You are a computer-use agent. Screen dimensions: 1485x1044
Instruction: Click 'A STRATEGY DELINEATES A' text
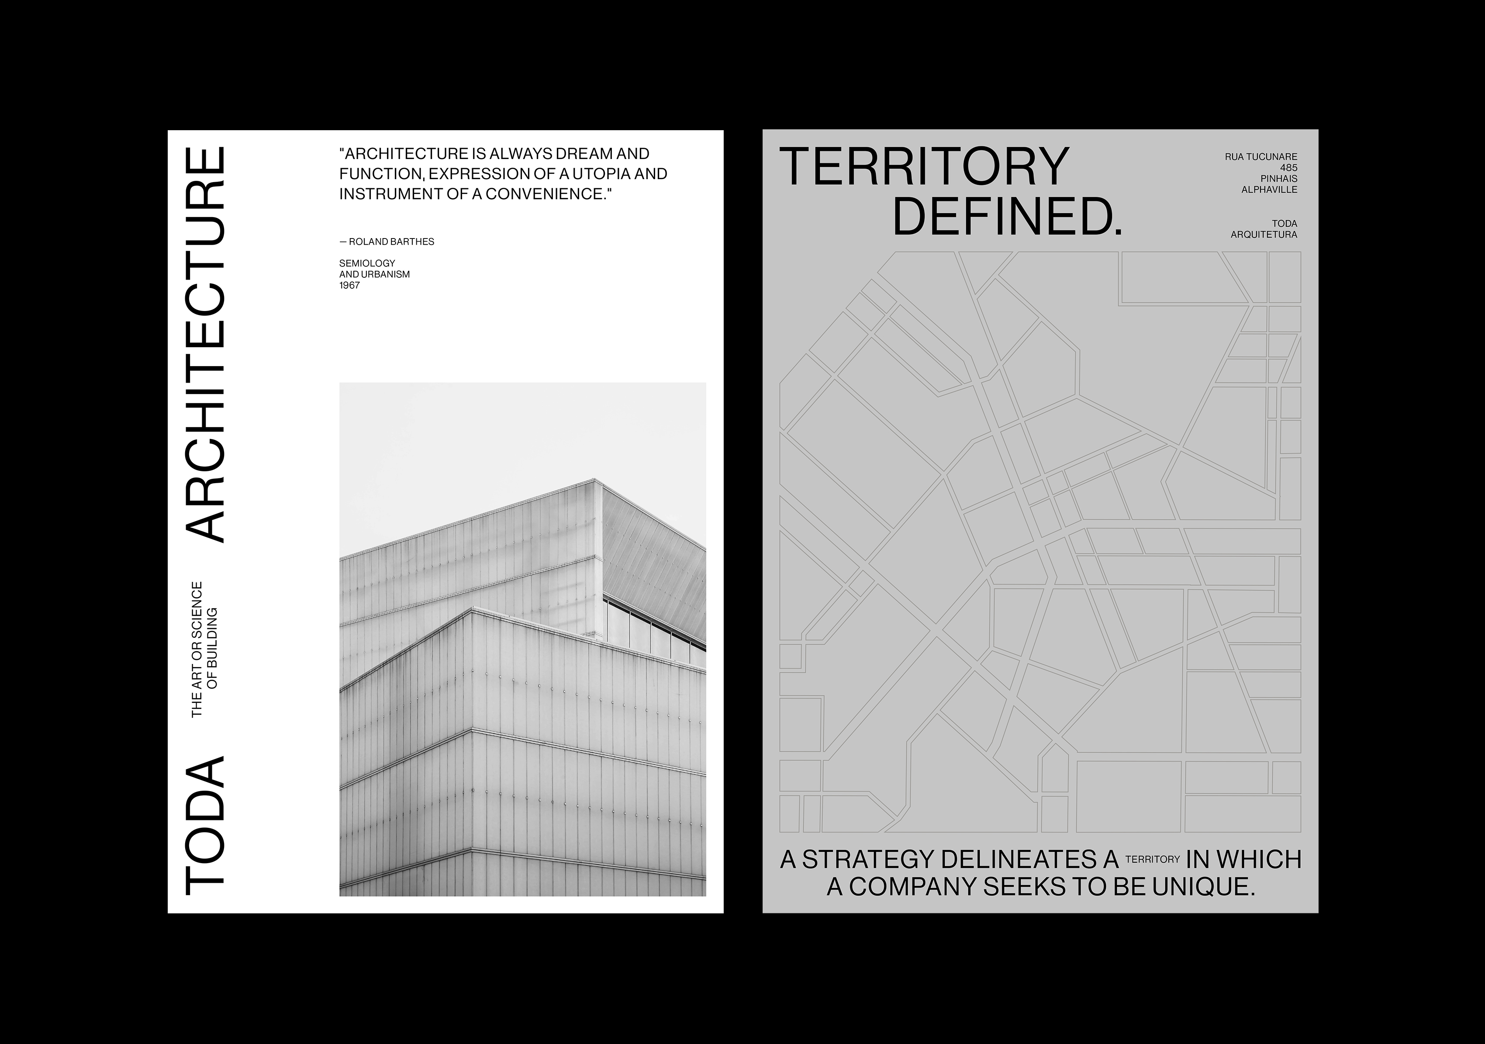coord(949,860)
